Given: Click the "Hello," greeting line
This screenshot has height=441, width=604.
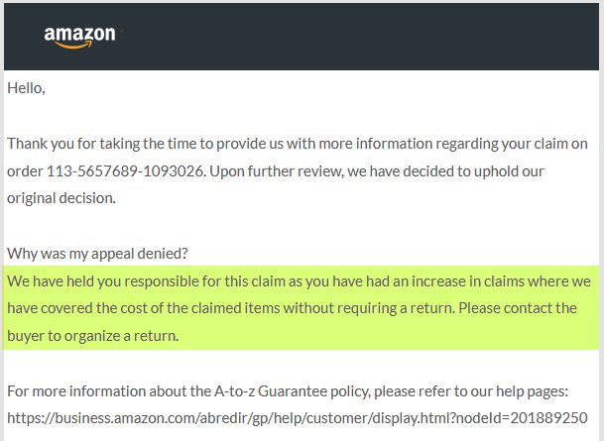Looking at the screenshot, I should 26,88.
